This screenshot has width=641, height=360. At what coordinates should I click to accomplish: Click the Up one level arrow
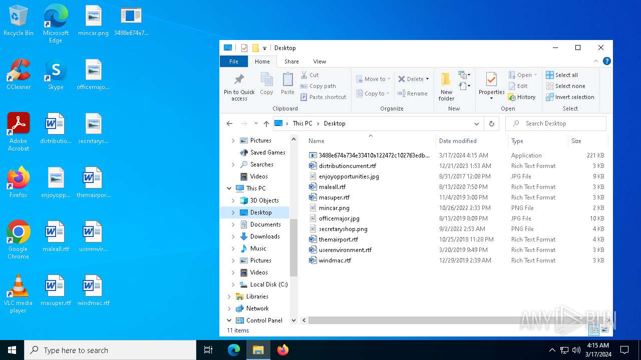pos(266,123)
